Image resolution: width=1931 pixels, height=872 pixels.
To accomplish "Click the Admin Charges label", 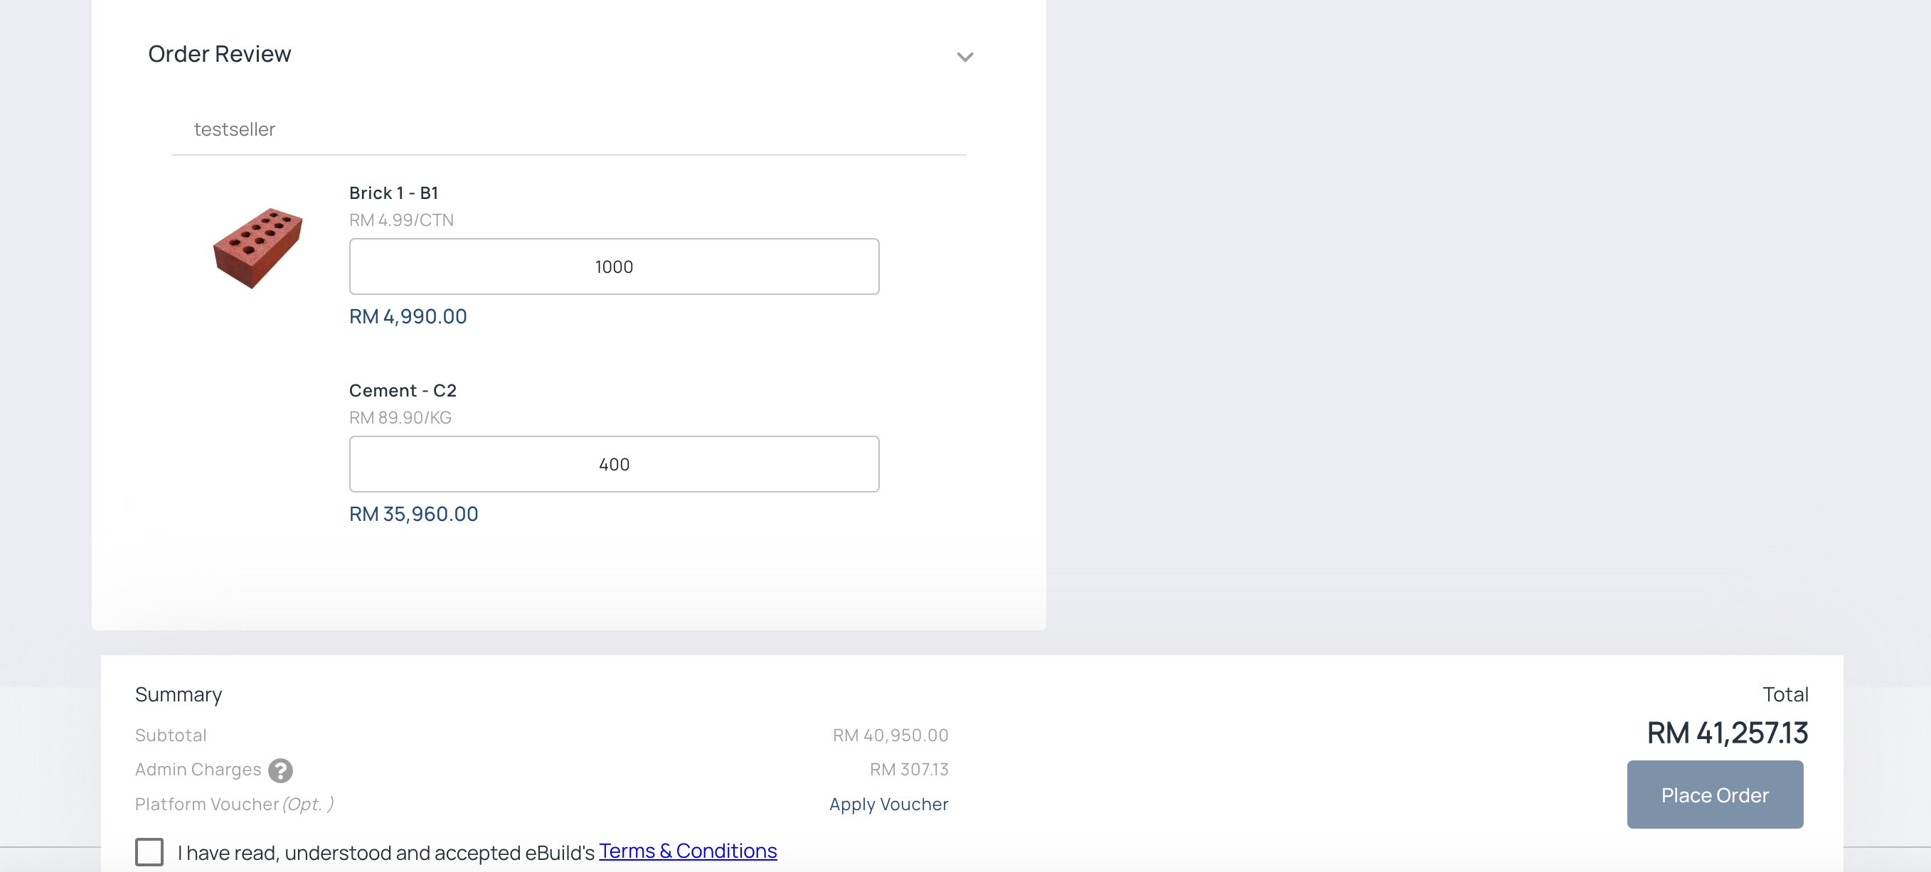I will pos(198,770).
